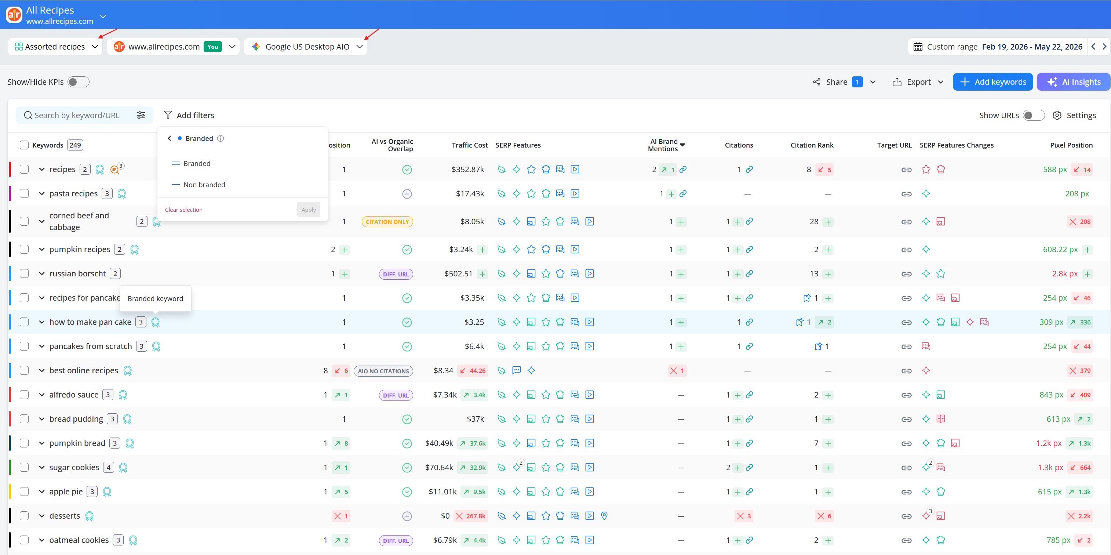Click AI vs Organic check icon in recipes row
The width and height of the screenshot is (1111, 555).
(407, 170)
